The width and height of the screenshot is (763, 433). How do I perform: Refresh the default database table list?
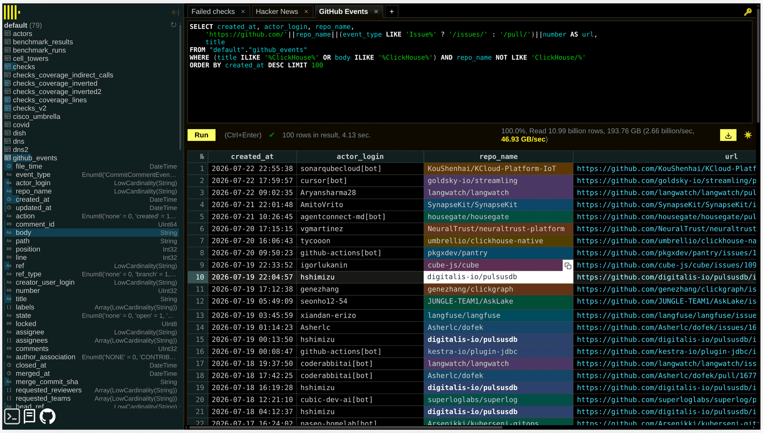174,25
